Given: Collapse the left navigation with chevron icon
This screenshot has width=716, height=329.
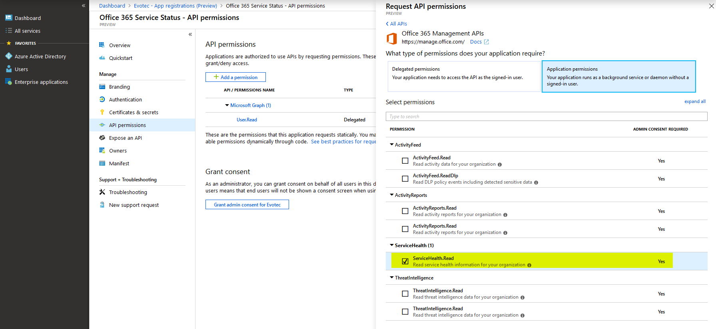Looking at the screenshot, I should 84,6.
